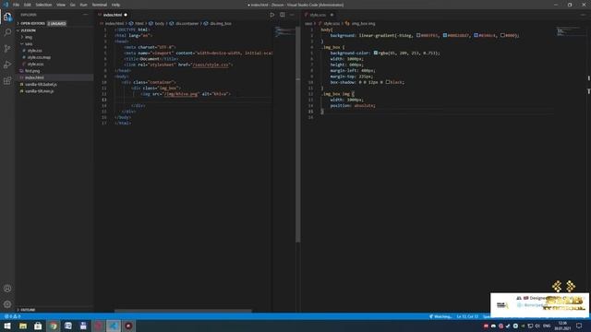Switch to Visual Studio Code taskbar icon
This screenshot has width=591, height=332.
(x=114, y=326)
